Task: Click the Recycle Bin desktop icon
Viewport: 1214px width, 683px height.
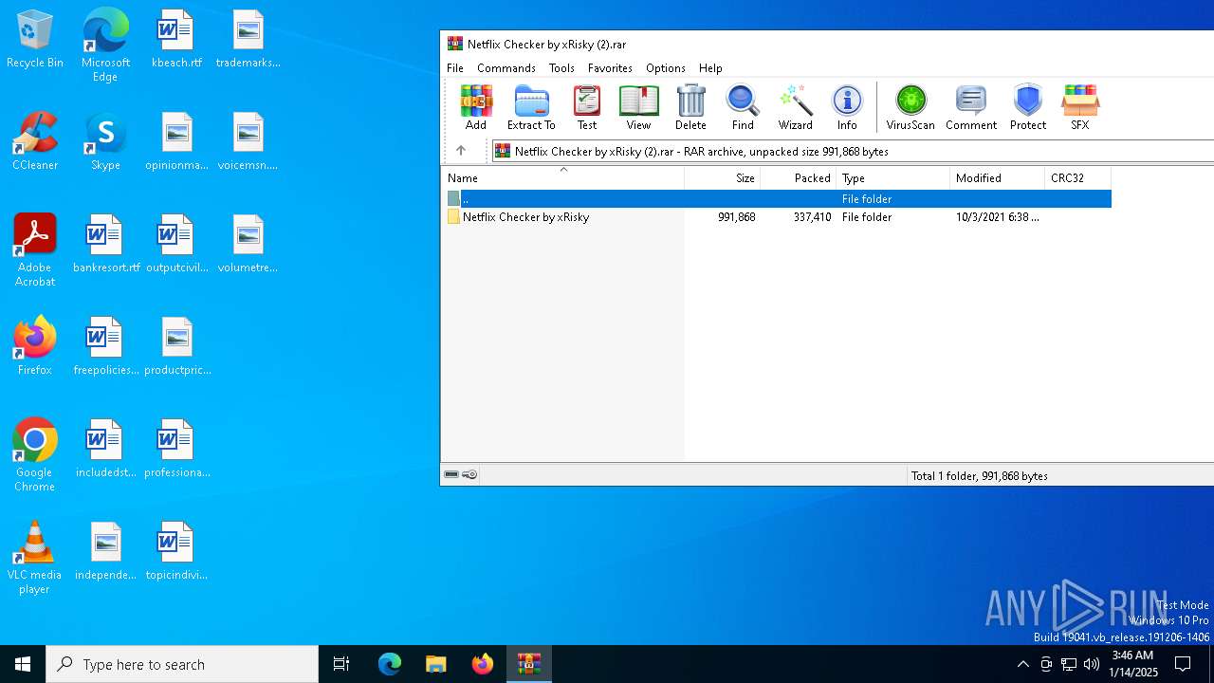Action: pyautogui.click(x=35, y=40)
